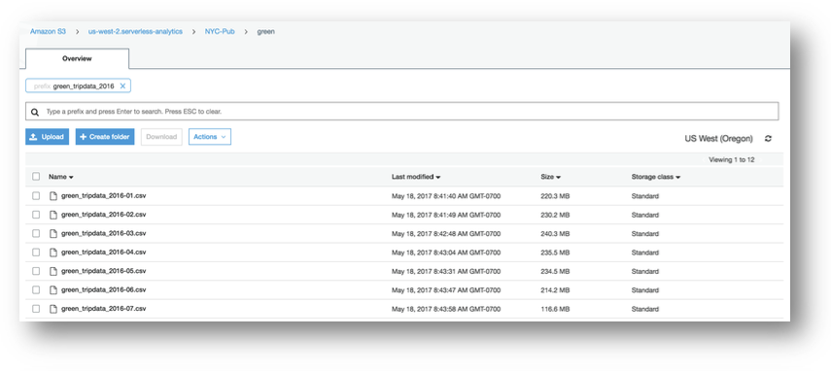Open green_tripdata_2016-05.csv file
Image resolution: width=831 pixels, height=371 pixels.
(x=103, y=271)
